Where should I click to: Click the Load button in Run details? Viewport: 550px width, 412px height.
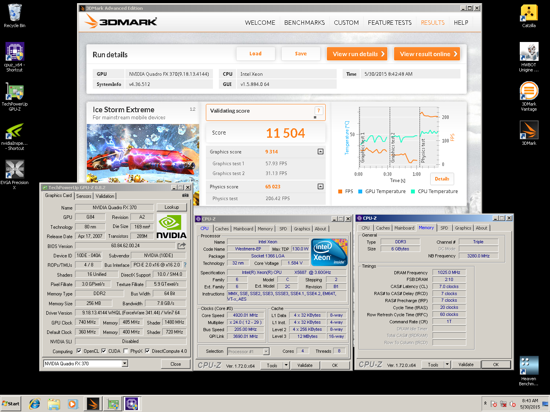point(255,54)
